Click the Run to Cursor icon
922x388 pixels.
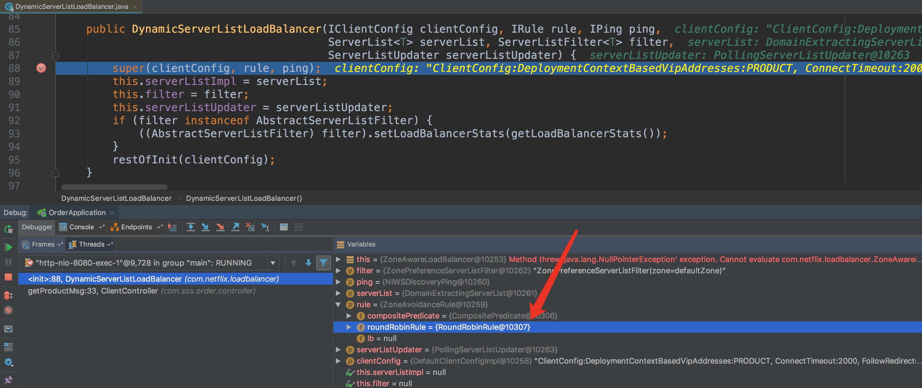(265, 227)
